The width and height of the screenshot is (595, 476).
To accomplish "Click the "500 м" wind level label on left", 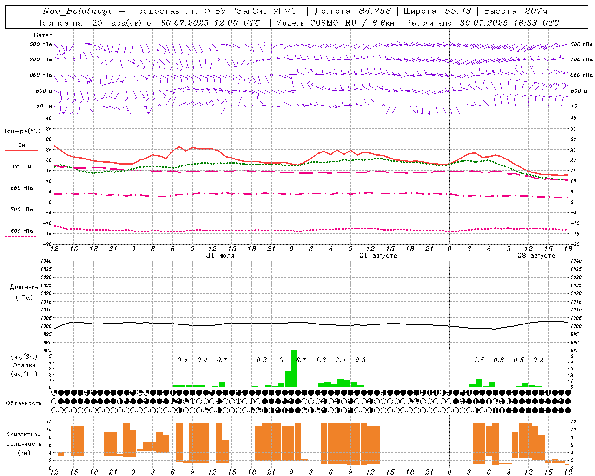I will tap(44, 91).
